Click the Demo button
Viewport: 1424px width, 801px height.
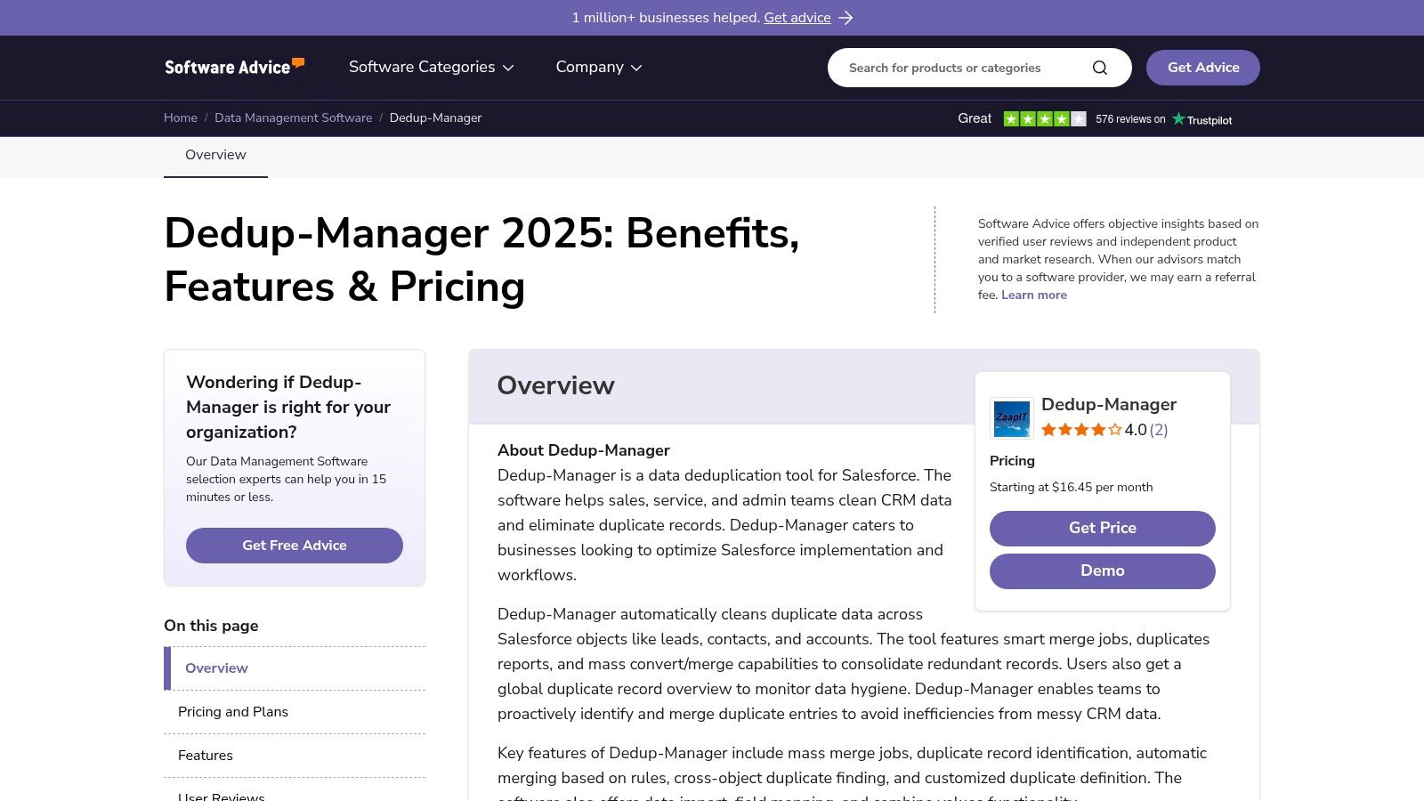[x=1103, y=571]
